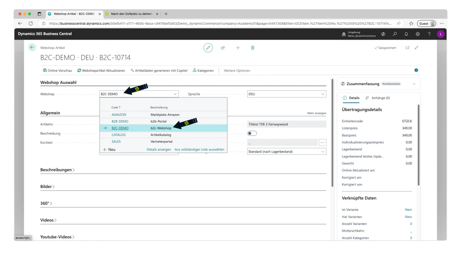The height and width of the screenshot is (259, 461).
Task: Expand the Videos section
Action: [48, 220]
